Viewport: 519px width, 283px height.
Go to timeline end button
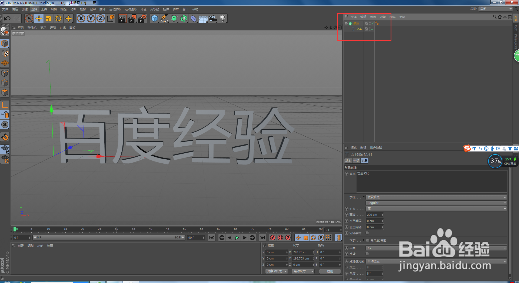(262, 238)
